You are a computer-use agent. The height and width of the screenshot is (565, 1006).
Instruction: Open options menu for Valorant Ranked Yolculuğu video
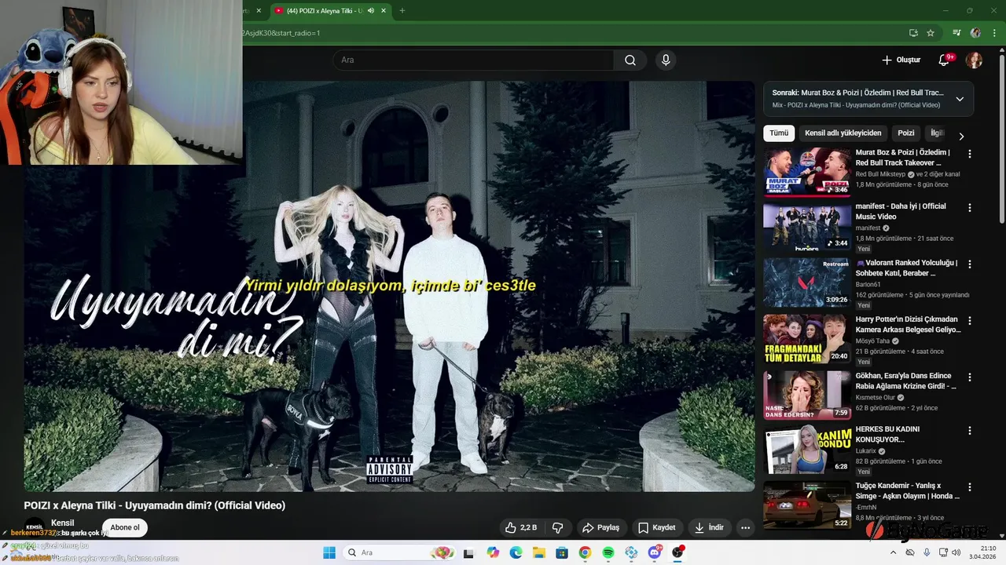coord(969,264)
